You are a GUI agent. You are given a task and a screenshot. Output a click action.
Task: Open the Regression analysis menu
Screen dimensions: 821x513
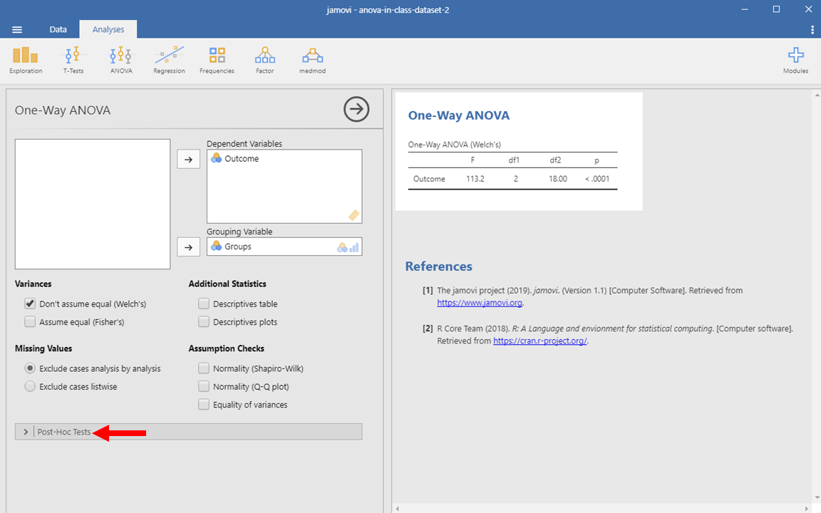pos(169,60)
